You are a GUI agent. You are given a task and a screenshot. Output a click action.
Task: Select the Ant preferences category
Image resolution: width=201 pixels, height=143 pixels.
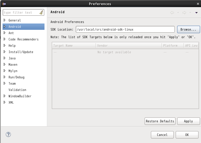pos(11,33)
